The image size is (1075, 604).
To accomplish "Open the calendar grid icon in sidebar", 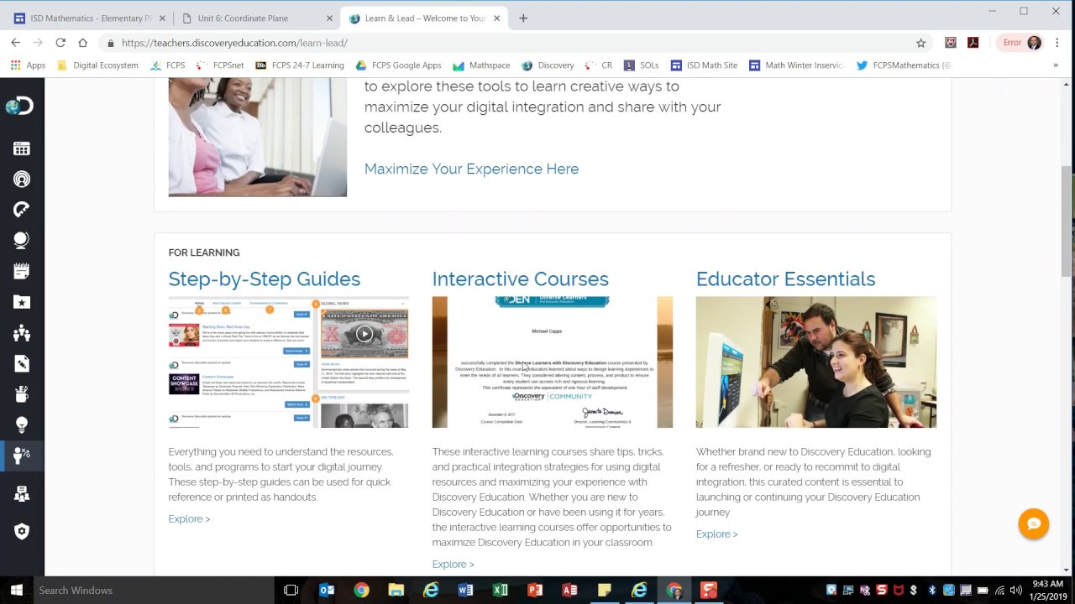I will tap(22, 148).
